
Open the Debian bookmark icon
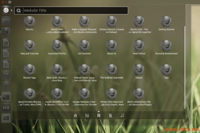point(112,21)
